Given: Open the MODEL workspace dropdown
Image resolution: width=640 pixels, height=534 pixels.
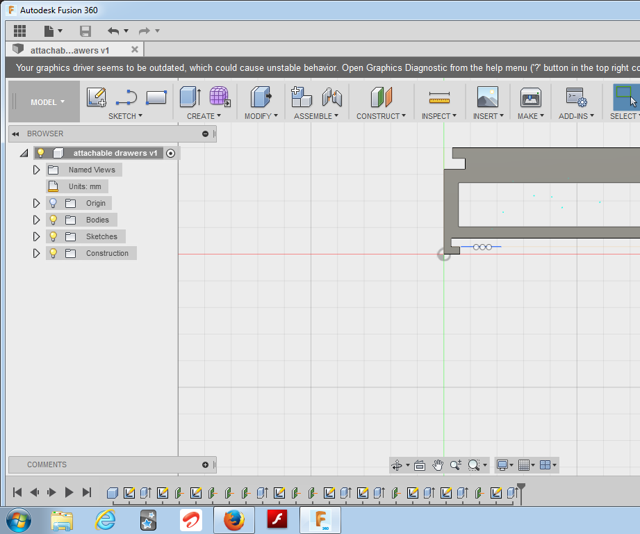Looking at the screenshot, I should click(47, 102).
